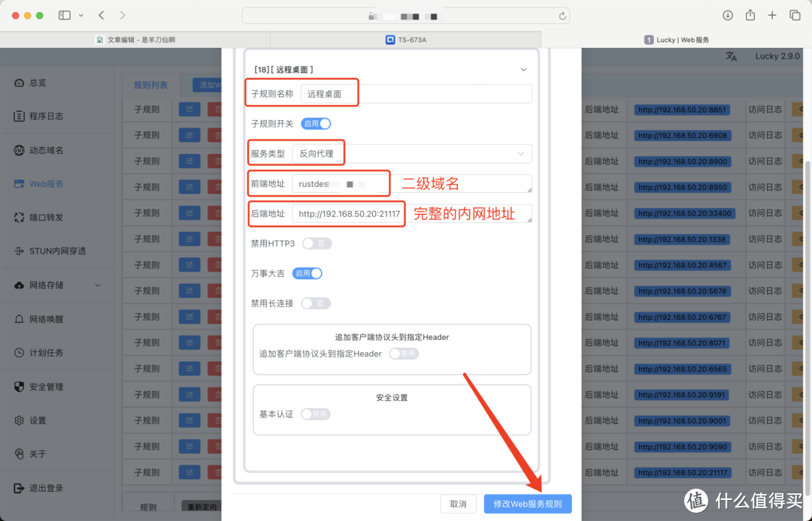Viewport: 812px width, 521px height.
Task: Open 动态域名 in the sidebar
Action: [47, 150]
